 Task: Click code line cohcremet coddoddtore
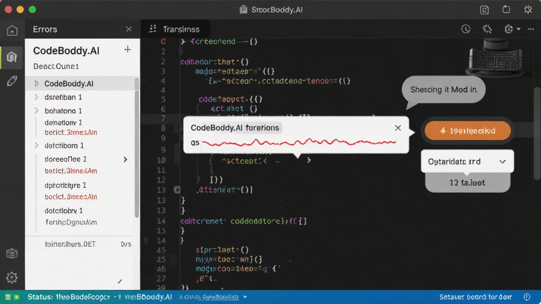[x=244, y=221]
